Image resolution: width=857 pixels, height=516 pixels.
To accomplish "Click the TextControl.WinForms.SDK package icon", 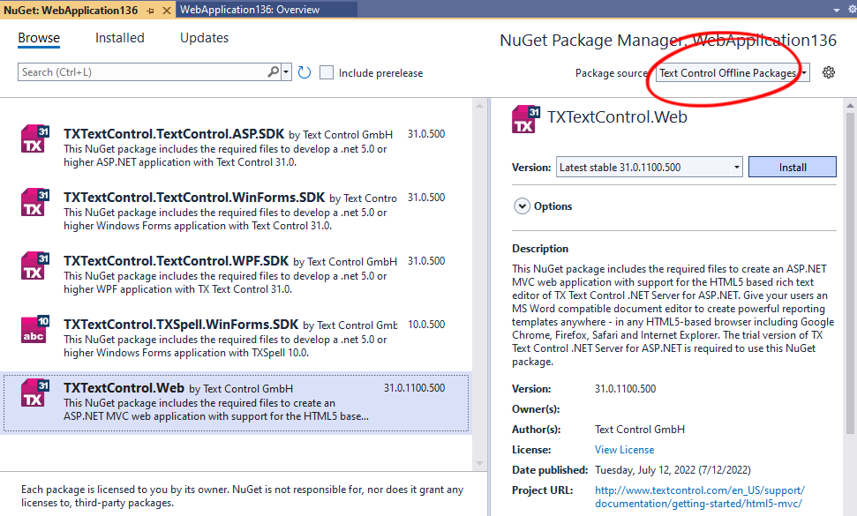I will (34, 203).
